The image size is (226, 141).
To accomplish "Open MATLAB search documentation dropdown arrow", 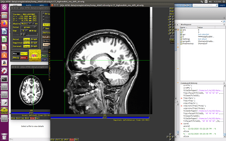I will pos(191,5).
